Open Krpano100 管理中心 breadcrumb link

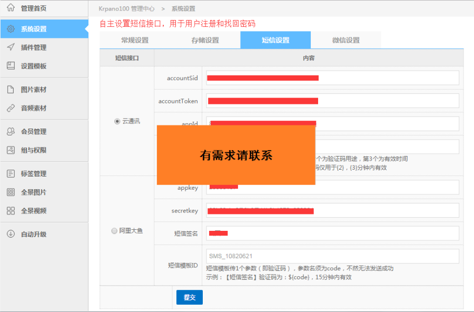click(x=126, y=8)
